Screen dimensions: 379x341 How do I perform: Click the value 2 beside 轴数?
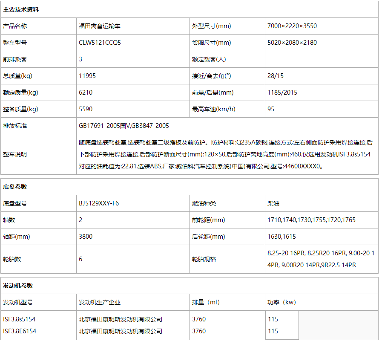click(x=80, y=220)
